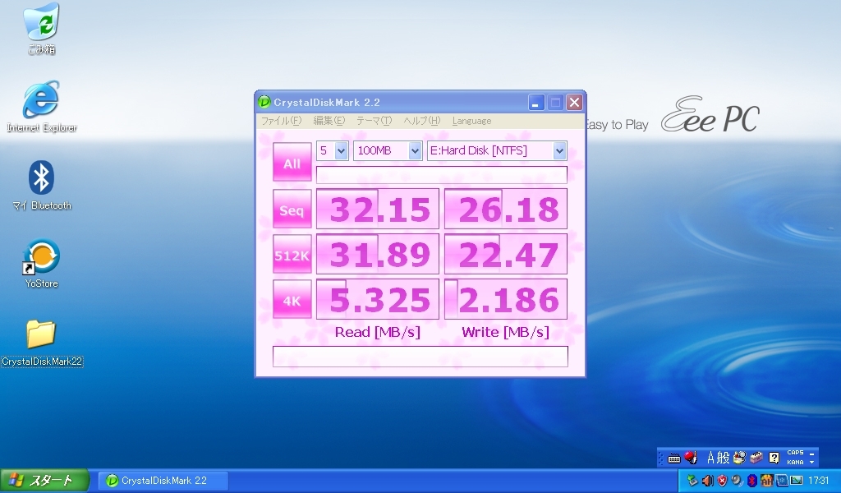The image size is (841, 493).
Task: Open the スタート start menu button
Action: [44, 480]
